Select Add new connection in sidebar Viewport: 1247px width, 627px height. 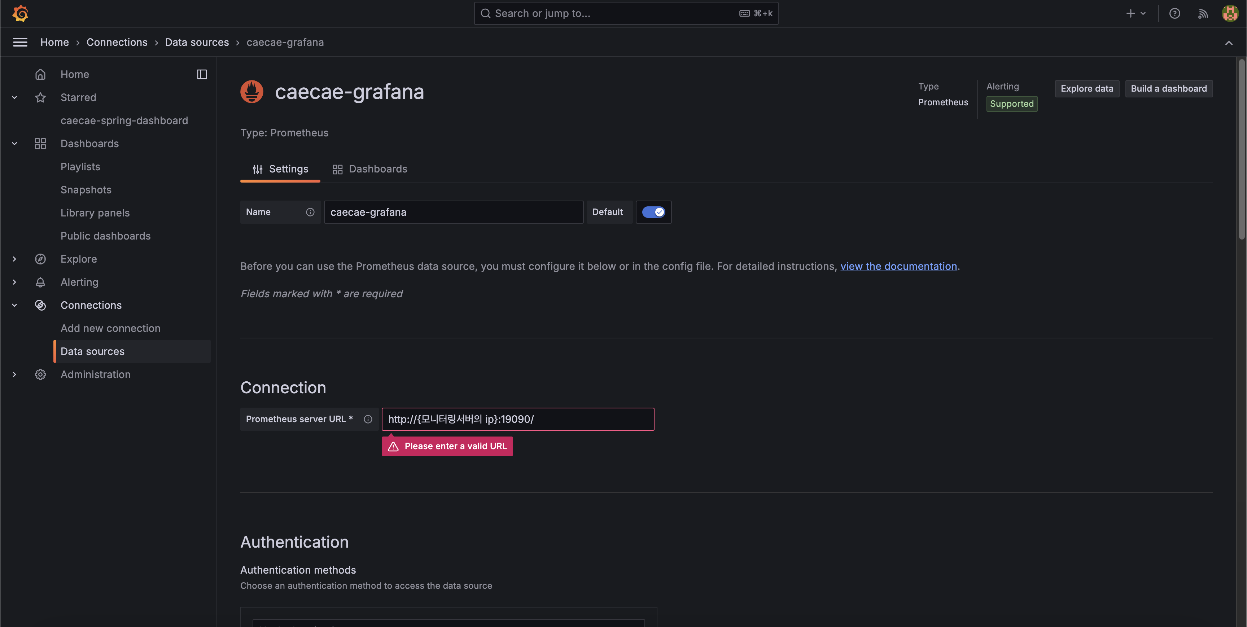pyautogui.click(x=110, y=328)
